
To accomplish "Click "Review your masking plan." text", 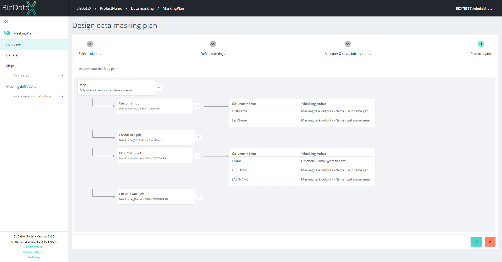I will pos(99,69).
